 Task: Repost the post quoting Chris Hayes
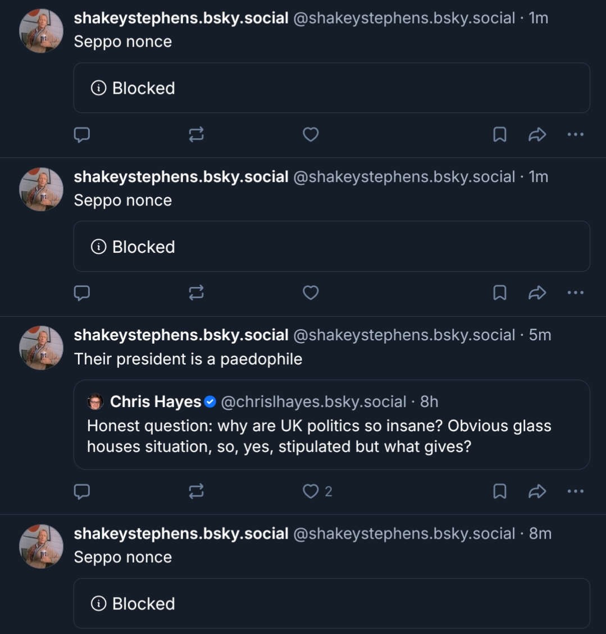coord(196,492)
